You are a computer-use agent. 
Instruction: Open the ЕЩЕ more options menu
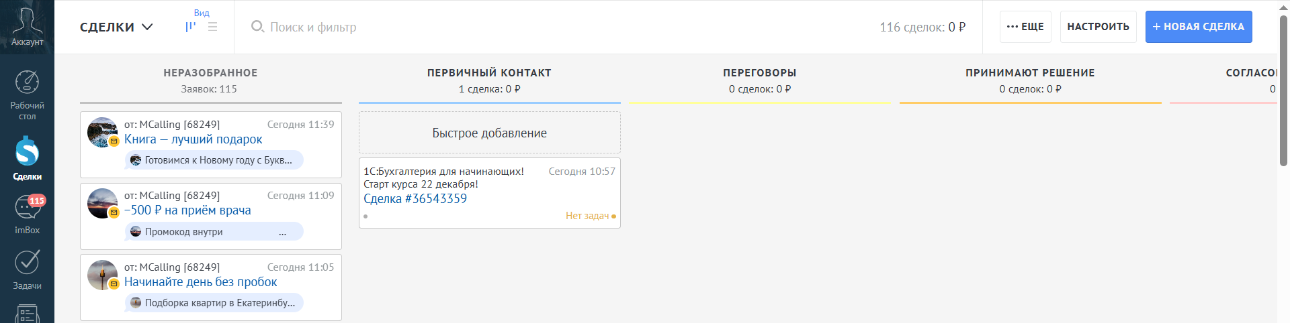click(1025, 27)
